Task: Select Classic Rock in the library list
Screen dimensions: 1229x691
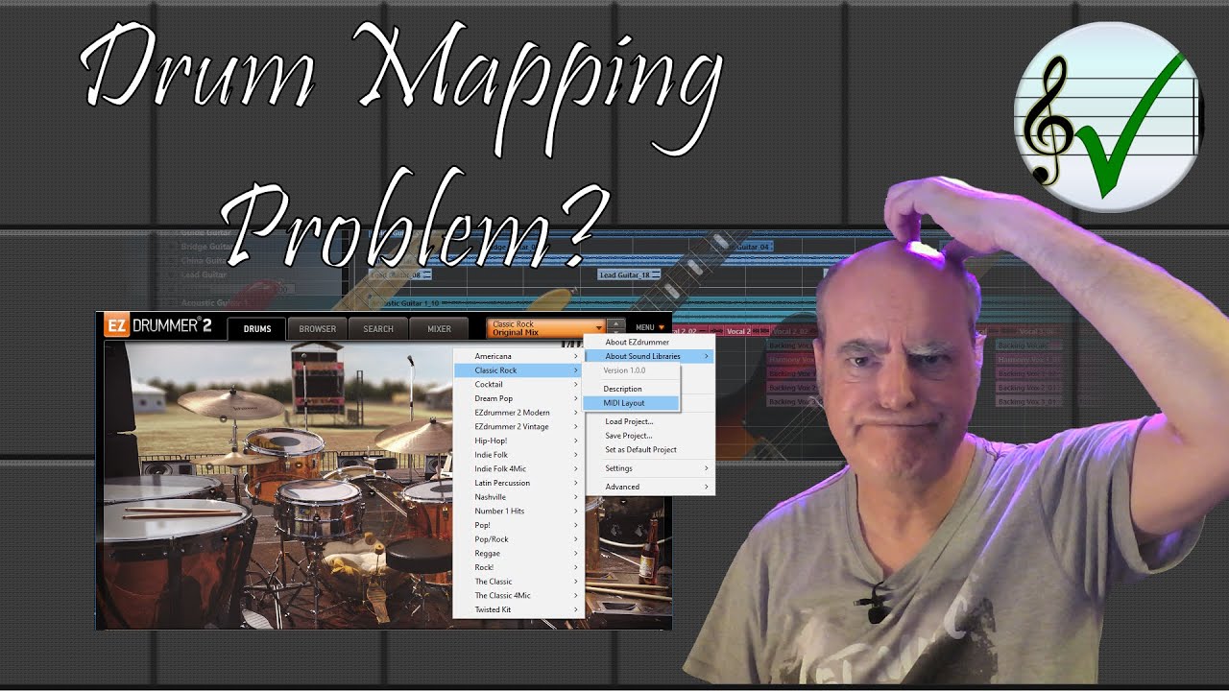Action: [518, 370]
